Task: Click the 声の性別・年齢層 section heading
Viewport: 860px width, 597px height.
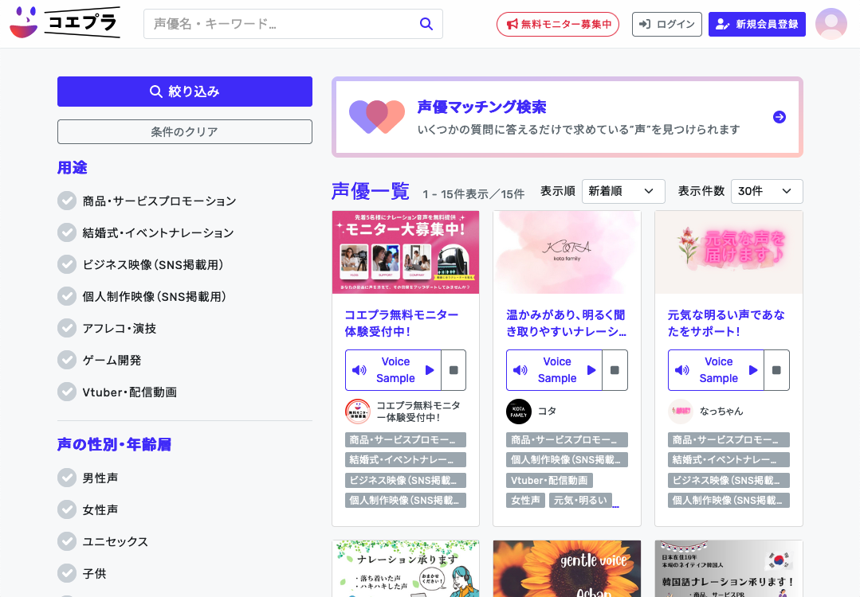Action: 114,444
